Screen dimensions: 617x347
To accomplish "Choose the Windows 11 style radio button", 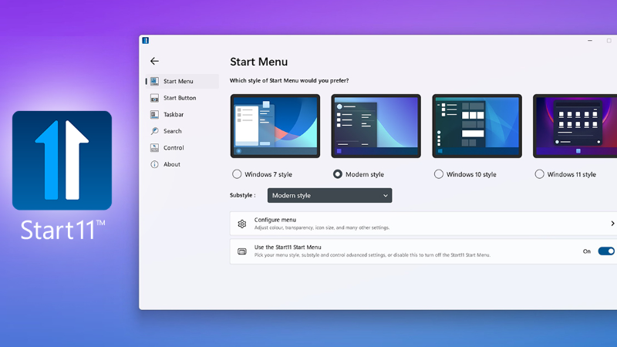I will click(540, 174).
